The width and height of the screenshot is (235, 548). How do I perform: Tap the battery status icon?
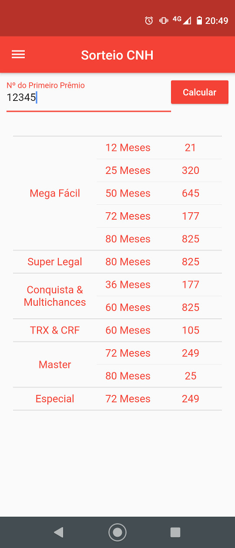click(x=199, y=20)
